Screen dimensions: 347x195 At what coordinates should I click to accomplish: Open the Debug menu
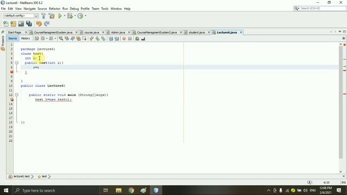click(x=74, y=9)
